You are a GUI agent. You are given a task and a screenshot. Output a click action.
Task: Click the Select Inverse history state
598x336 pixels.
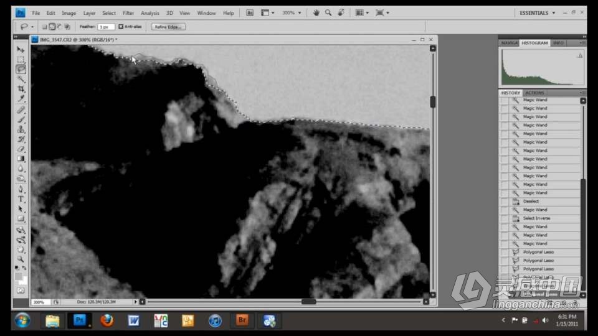click(x=536, y=218)
